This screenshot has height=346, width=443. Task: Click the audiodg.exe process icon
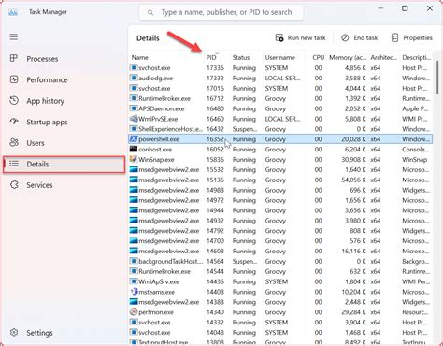[x=134, y=78]
